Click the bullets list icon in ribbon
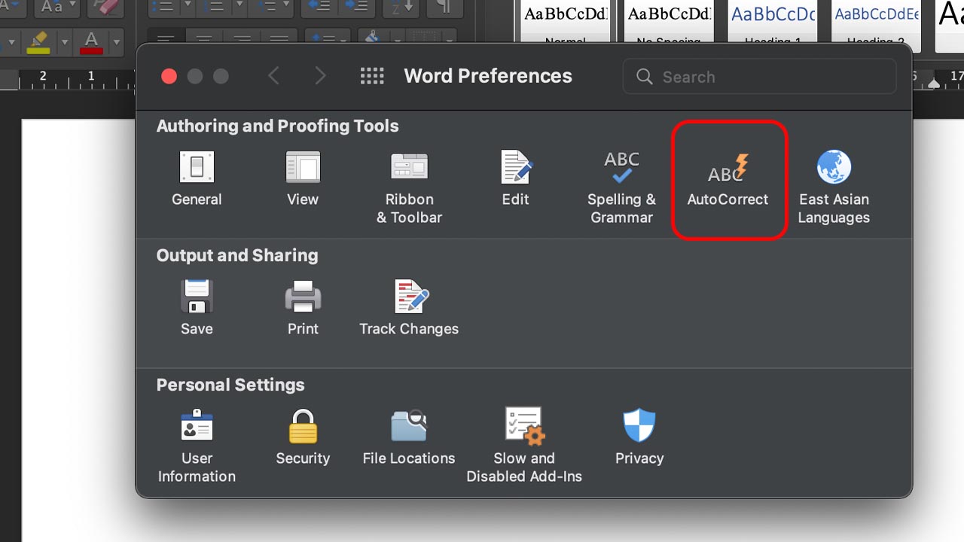 pyautogui.click(x=162, y=8)
